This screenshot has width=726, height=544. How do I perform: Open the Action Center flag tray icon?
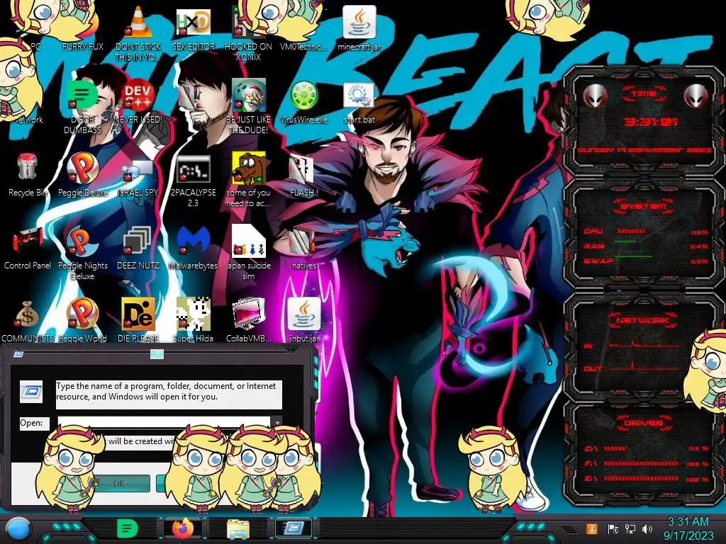click(x=613, y=528)
